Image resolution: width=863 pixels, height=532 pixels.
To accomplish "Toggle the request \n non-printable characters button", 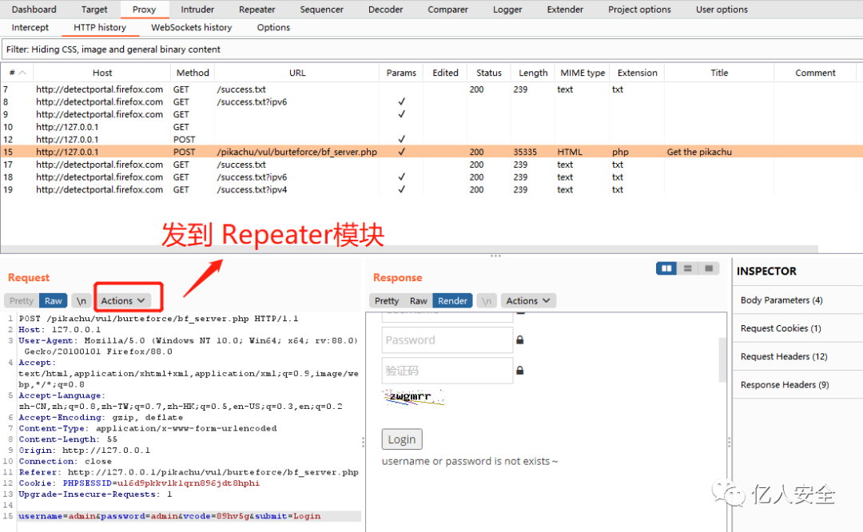I will (x=81, y=301).
